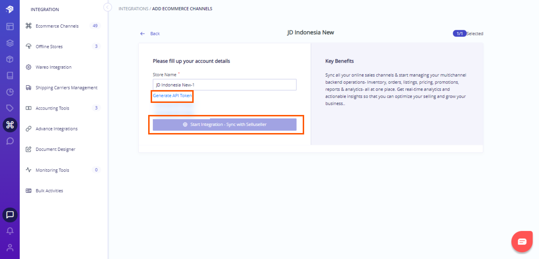Go Back to the previous page
Viewport: 539px width, 259px height.
coord(150,34)
